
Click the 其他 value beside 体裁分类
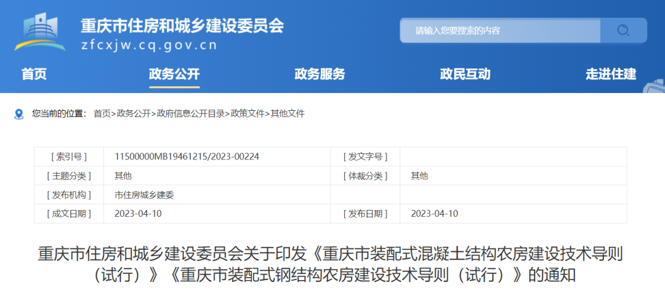click(x=419, y=176)
